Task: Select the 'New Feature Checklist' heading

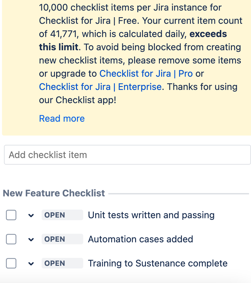Action: pyautogui.click(x=54, y=193)
